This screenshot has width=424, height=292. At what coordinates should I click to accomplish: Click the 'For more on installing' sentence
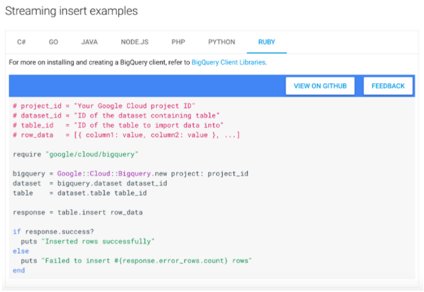(x=138, y=62)
